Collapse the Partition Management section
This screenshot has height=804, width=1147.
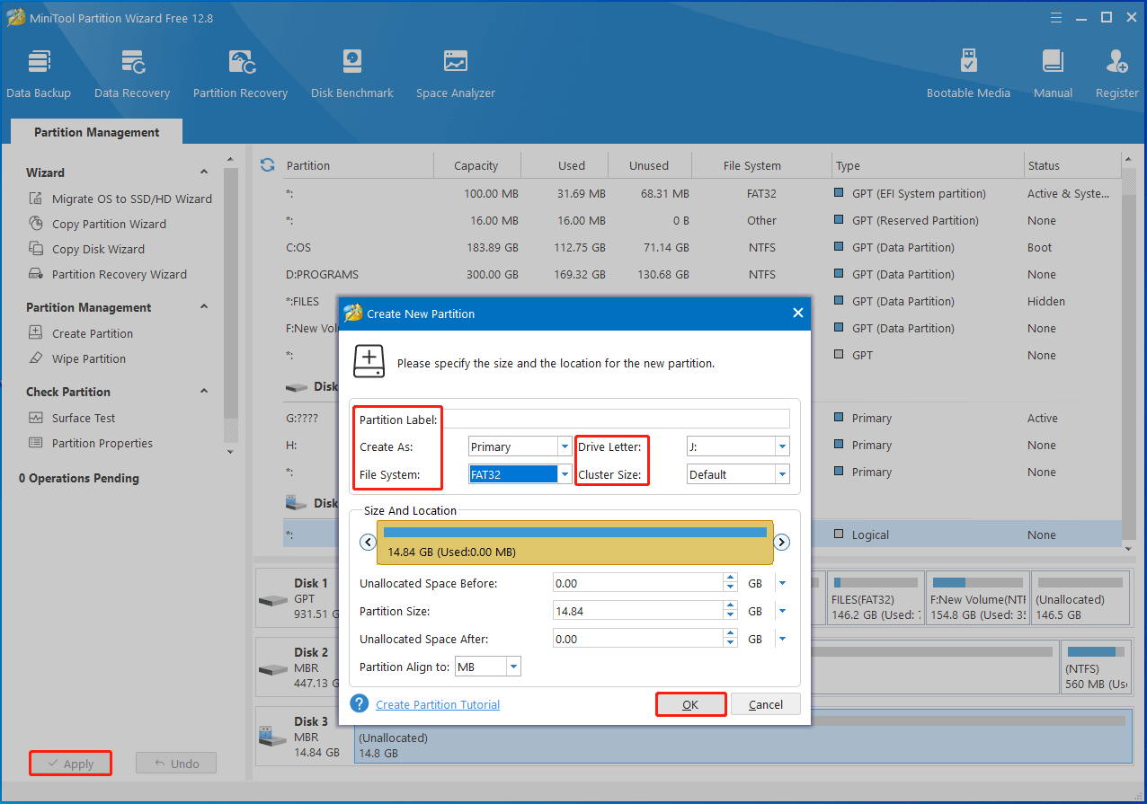pos(204,307)
